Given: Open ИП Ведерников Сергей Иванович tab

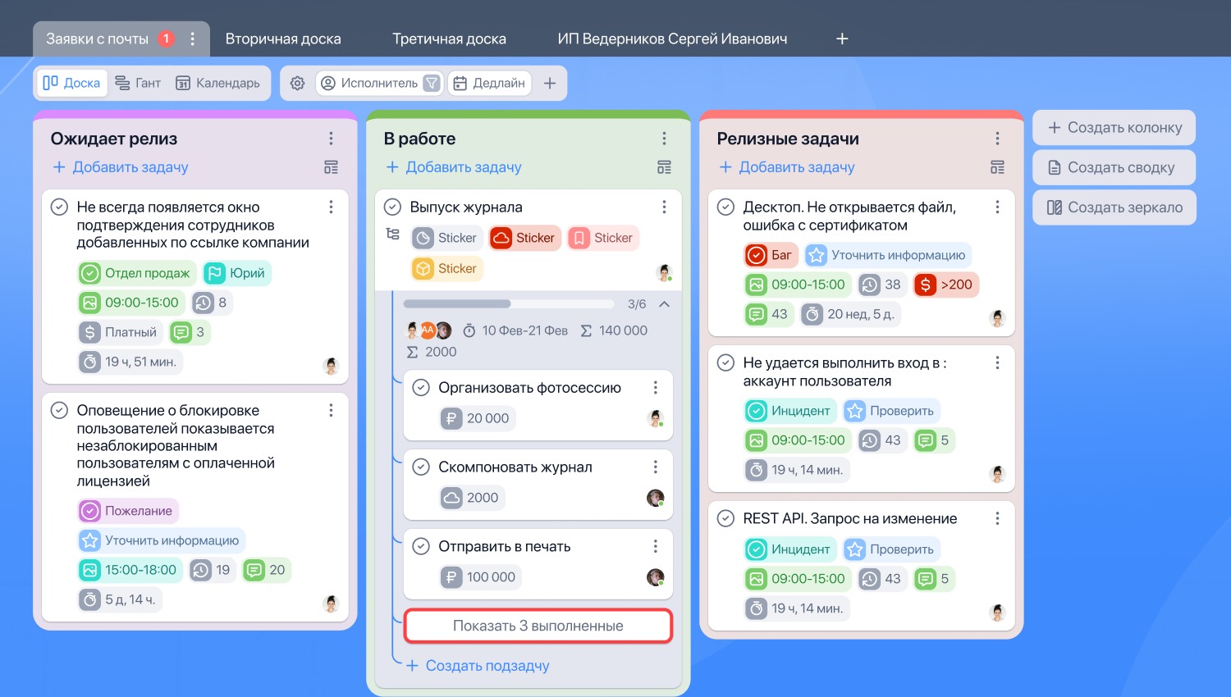Looking at the screenshot, I should [672, 39].
